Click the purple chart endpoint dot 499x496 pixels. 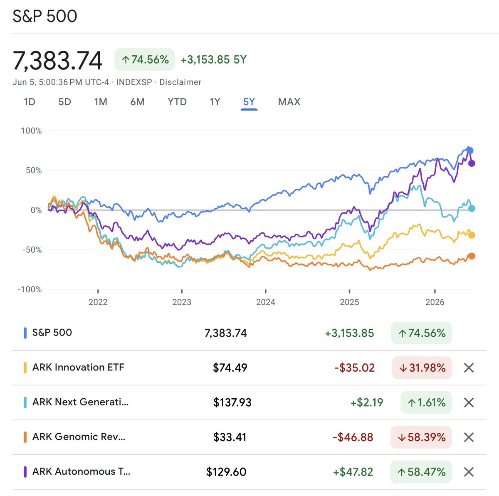(x=472, y=163)
